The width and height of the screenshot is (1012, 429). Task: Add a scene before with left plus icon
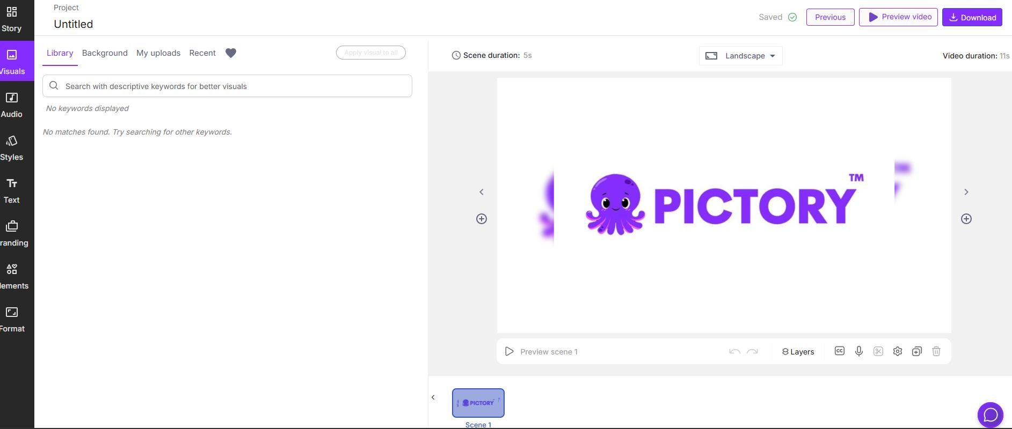482,219
